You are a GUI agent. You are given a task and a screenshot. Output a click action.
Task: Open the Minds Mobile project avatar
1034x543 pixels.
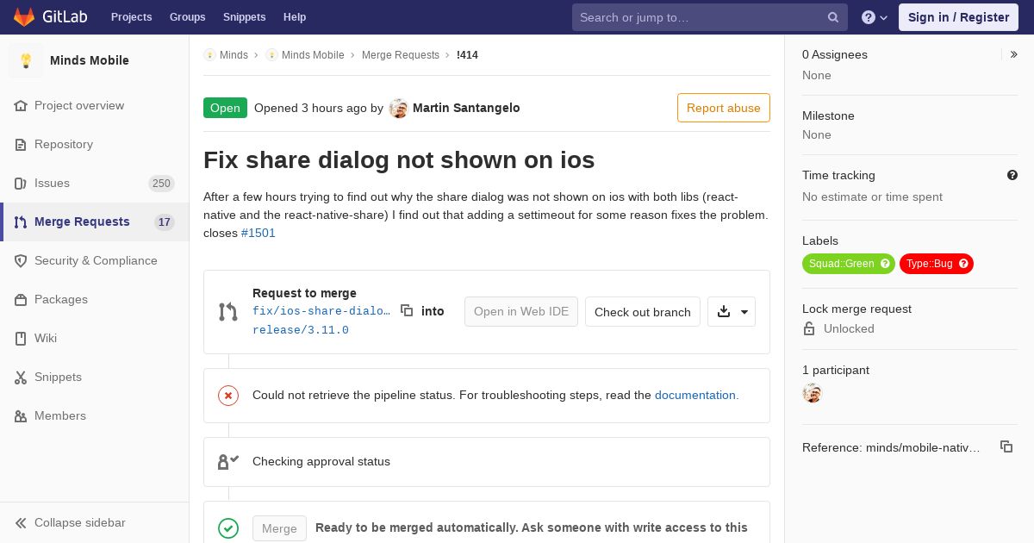(x=26, y=60)
